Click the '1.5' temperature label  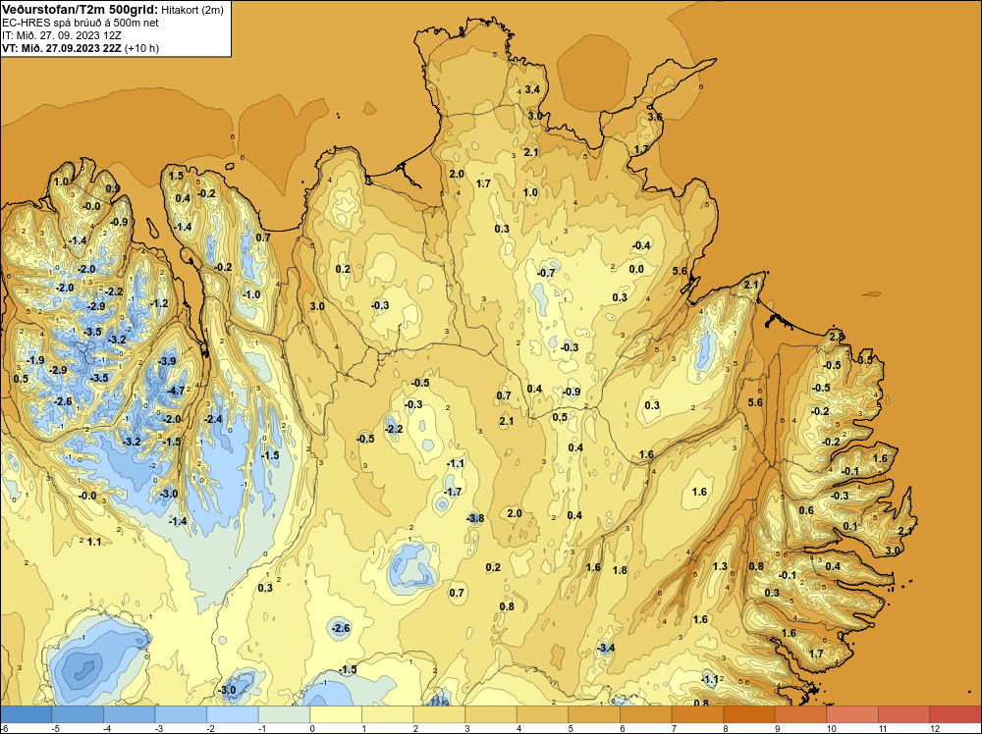[x=177, y=176]
